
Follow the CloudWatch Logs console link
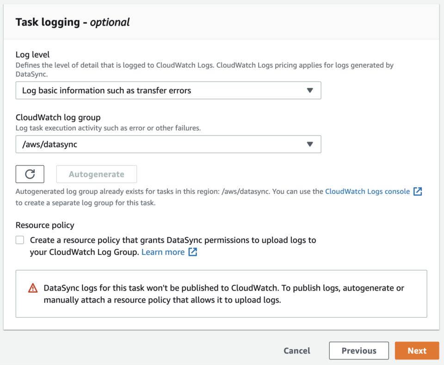(x=368, y=191)
